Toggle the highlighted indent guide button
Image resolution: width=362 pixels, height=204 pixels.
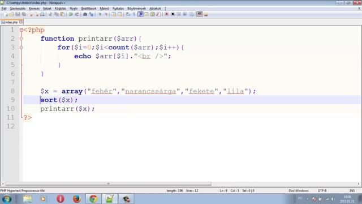coord(140,14)
